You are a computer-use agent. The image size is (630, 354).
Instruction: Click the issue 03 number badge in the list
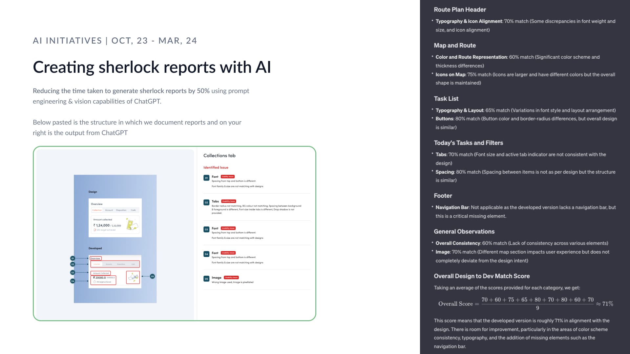pos(206,229)
